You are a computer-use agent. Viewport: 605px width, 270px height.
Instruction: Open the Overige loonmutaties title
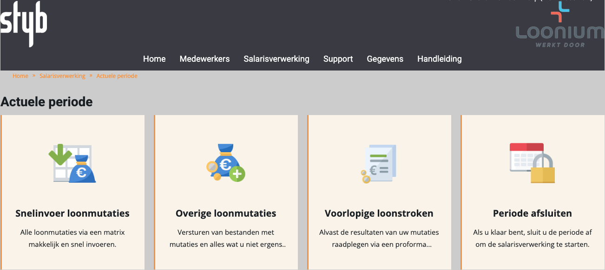tap(226, 213)
